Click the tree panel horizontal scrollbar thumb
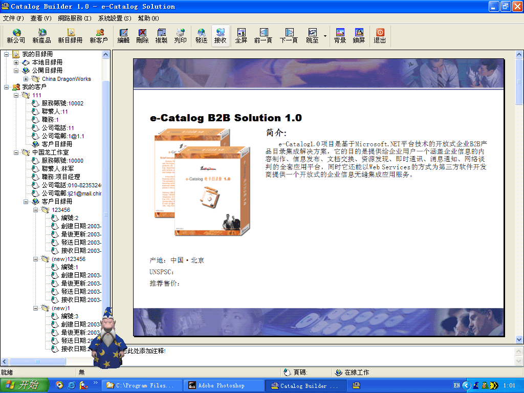 pyautogui.click(x=37, y=361)
